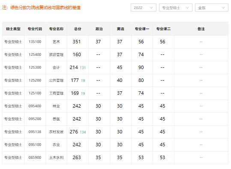
Task: Click 专业课二 score 53 for 土木水利
Action: (162, 157)
